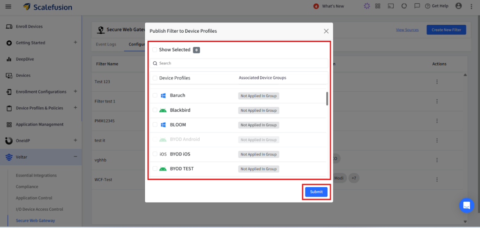Screen dimensions: 480x228
Task: Click the Getting Started star icon
Action: [9, 43]
